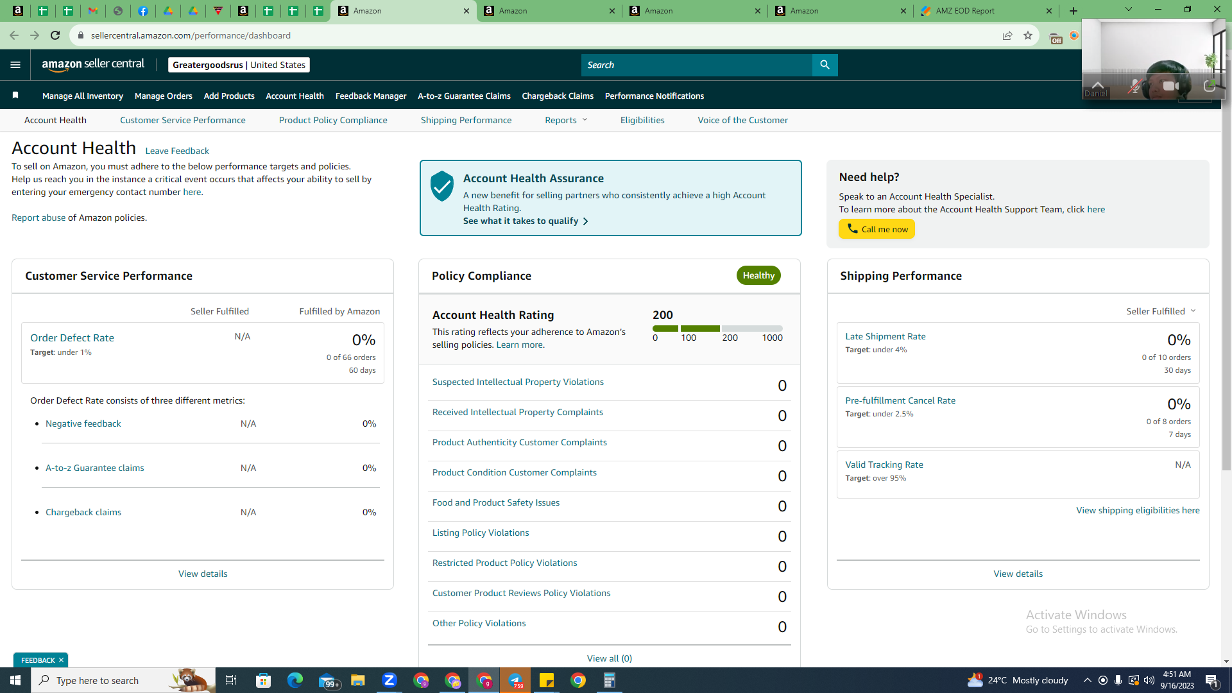This screenshot has width=1232, height=693.
Task: Open Manage All Inventory in navigation bar
Action: (x=83, y=96)
